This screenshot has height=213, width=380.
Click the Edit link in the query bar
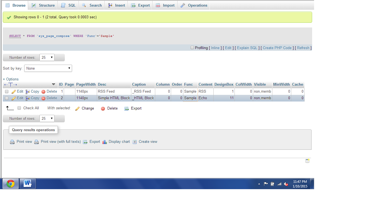click(228, 48)
